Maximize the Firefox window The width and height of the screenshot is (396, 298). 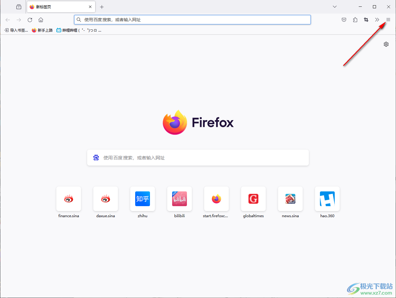[x=374, y=7]
